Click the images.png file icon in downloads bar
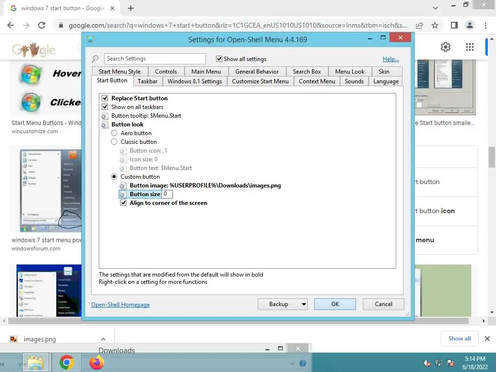Image resolution: width=496 pixels, height=372 pixels. (x=14, y=339)
